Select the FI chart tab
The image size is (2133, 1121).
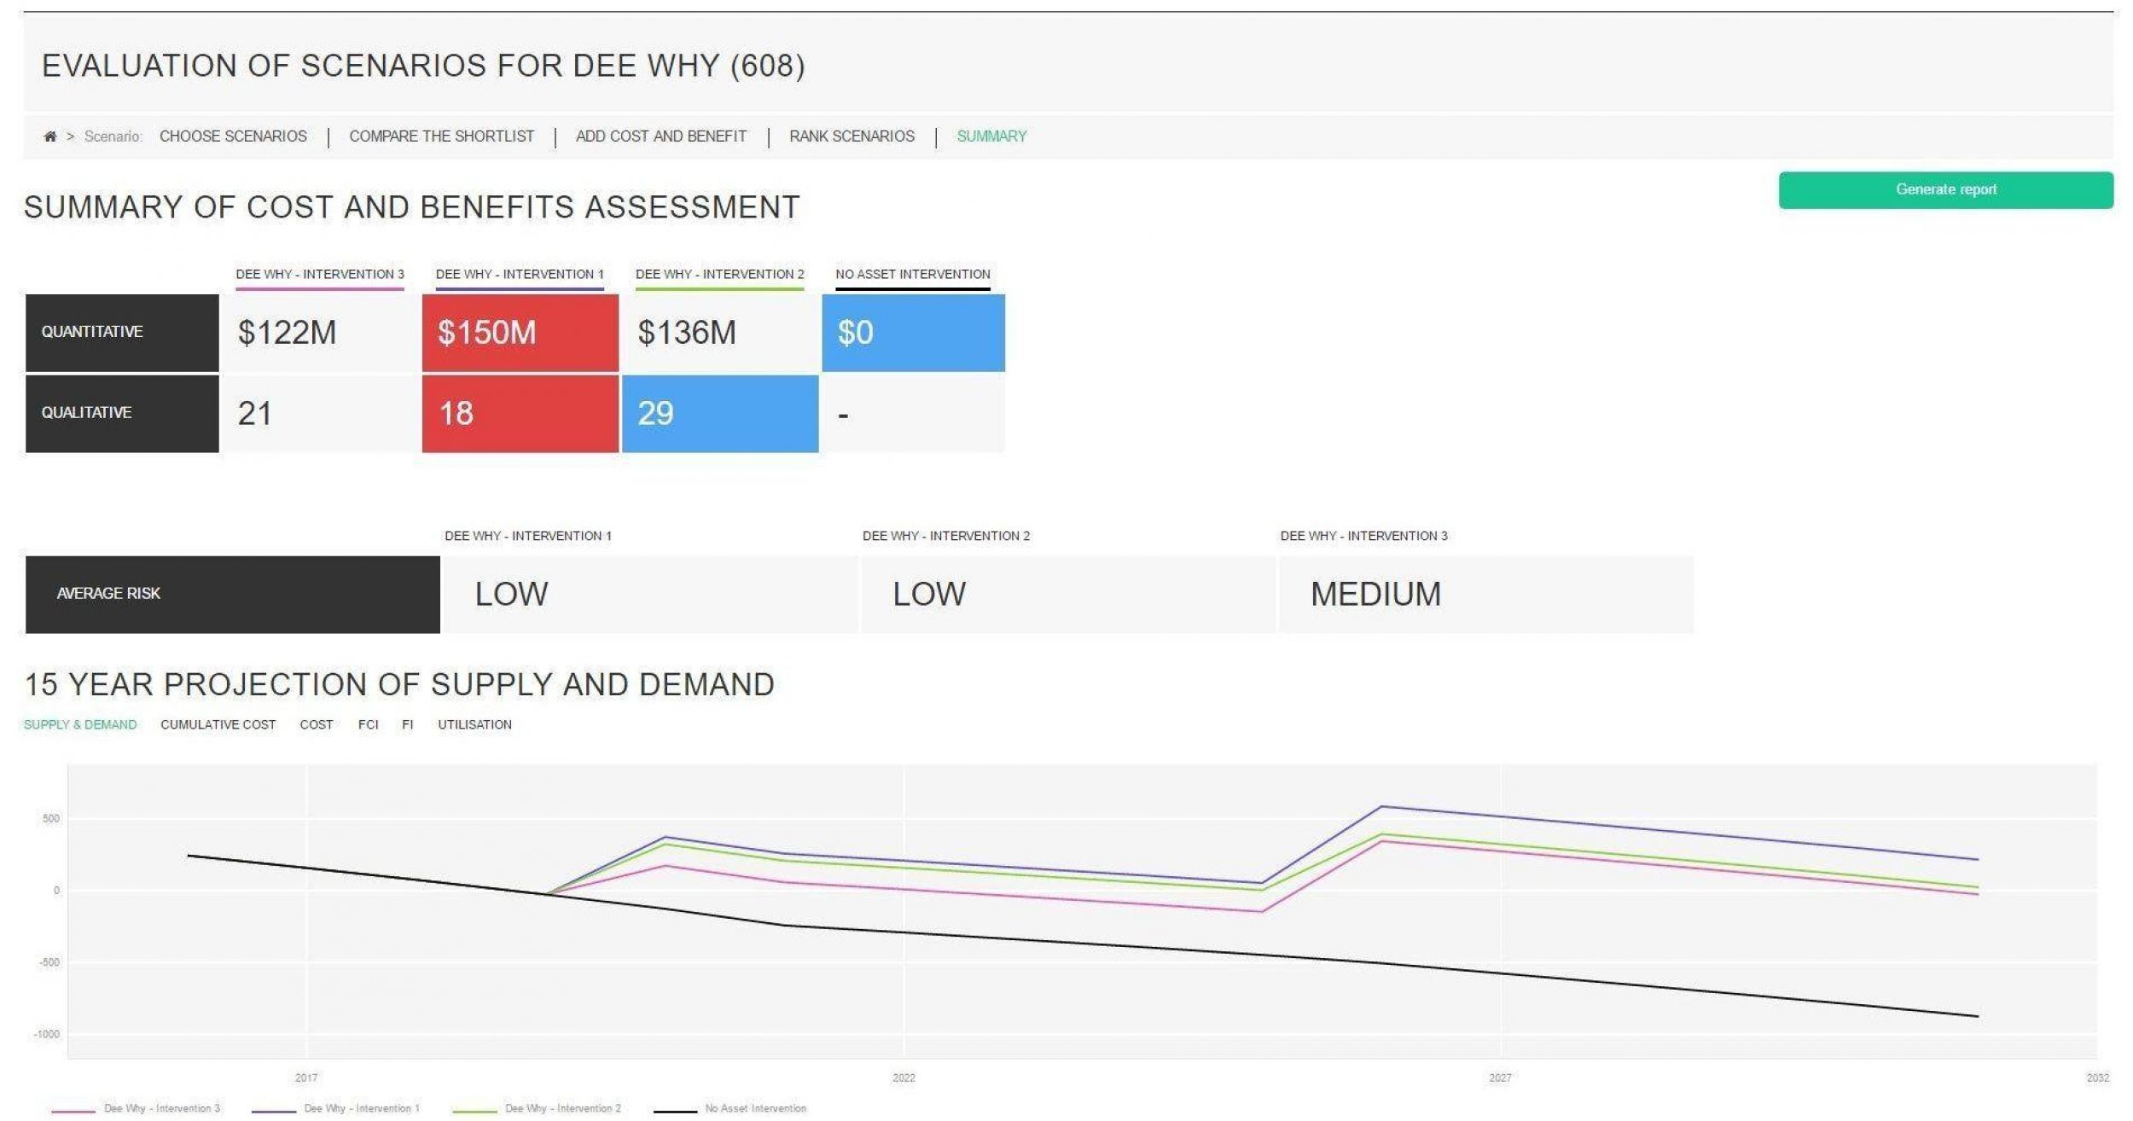[x=407, y=724]
